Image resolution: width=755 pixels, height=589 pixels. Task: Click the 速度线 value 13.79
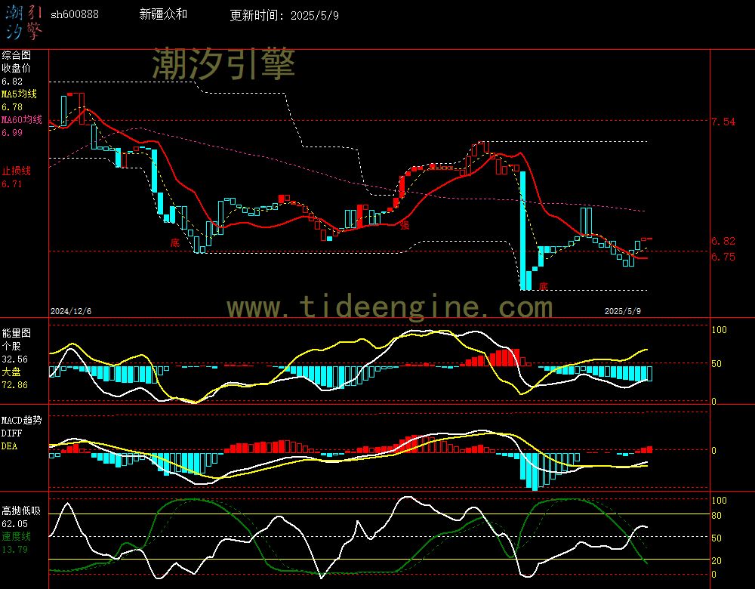click(x=15, y=550)
